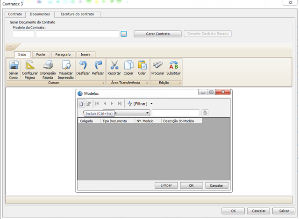This screenshot has width=299, height=219.
Task: Open the Escritura do contrato tab
Action: 77,14
